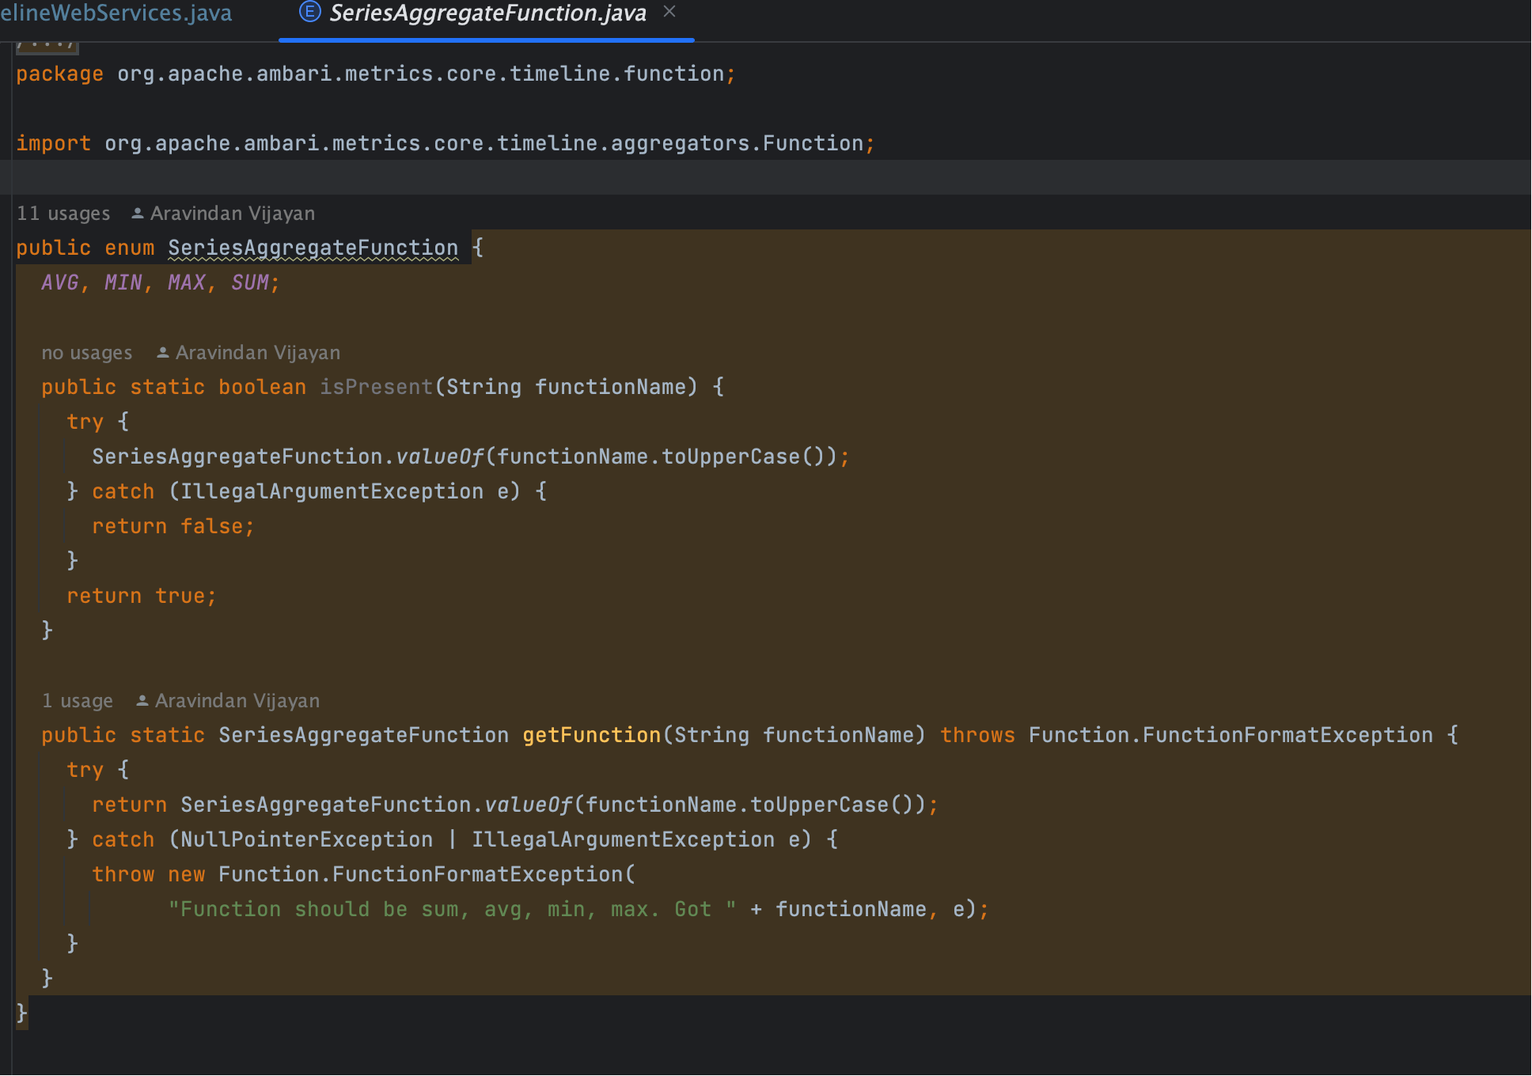Click the SUM enum constant
Screen dimensions: 1532x1076
(250, 283)
